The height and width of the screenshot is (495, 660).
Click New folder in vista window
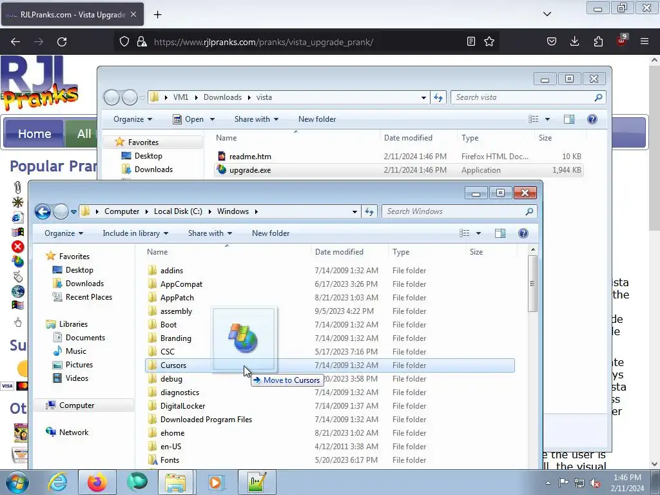(x=317, y=119)
